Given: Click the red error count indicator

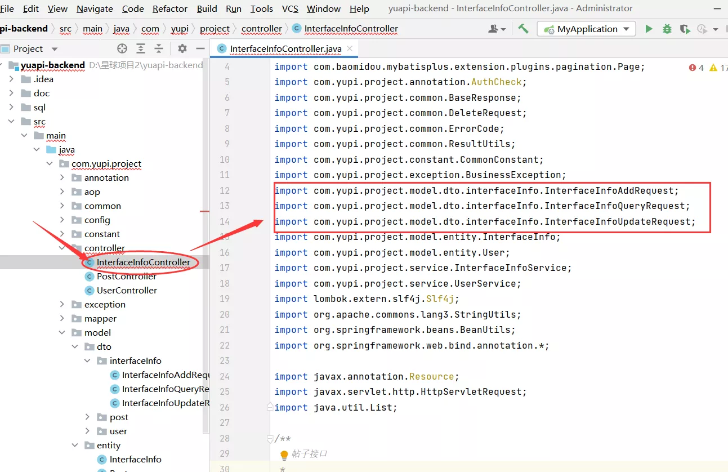Looking at the screenshot, I should click(696, 68).
